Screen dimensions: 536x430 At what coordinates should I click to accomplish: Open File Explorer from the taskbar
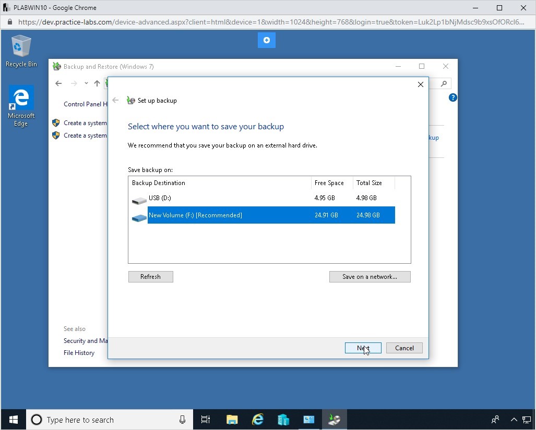pyautogui.click(x=232, y=420)
